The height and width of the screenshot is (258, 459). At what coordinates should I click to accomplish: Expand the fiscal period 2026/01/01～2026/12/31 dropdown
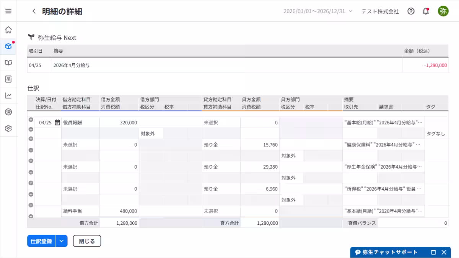318,11
